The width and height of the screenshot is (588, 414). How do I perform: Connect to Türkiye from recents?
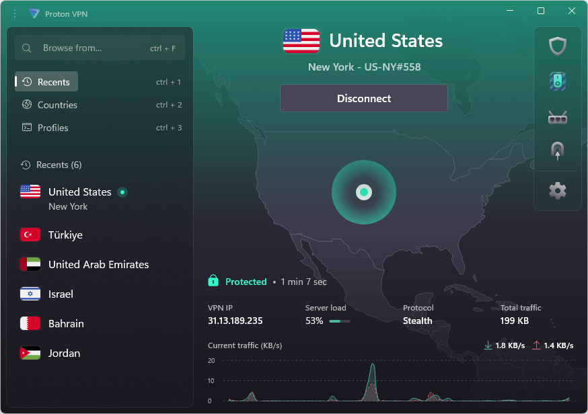click(100, 235)
